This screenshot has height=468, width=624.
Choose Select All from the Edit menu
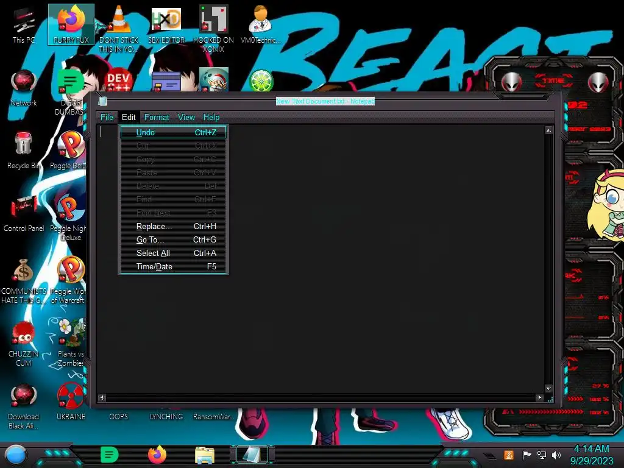tap(173, 253)
